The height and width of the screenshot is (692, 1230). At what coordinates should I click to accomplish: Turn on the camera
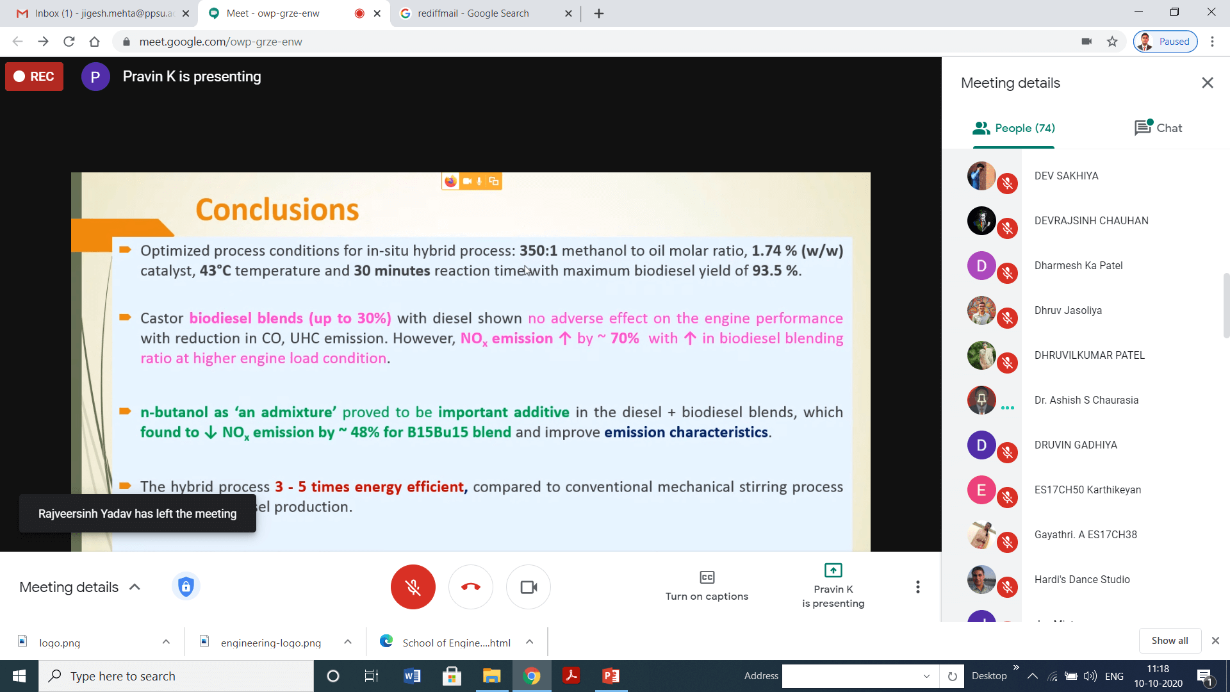pos(529,587)
